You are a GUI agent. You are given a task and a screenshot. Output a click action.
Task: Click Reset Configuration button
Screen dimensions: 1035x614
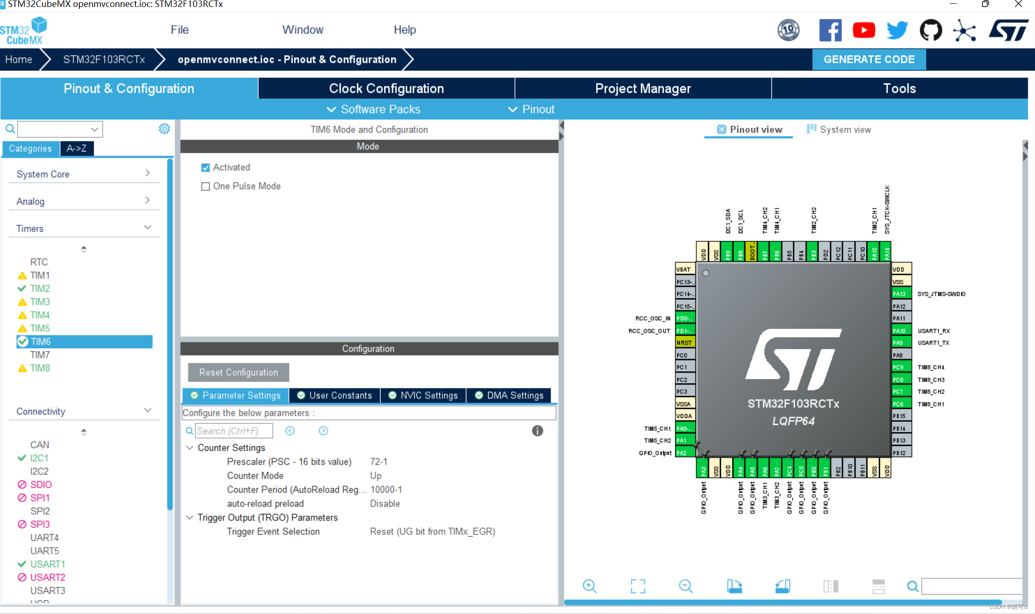239,373
